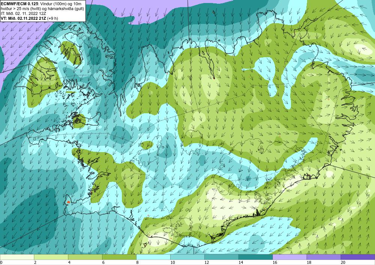
Task: Click the legend scale label '4'
Action: tap(69, 262)
